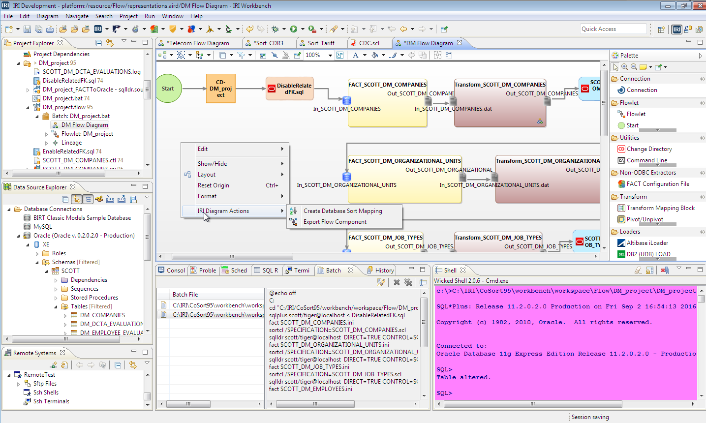Viewport: 706px width, 423px height.
Task: Expand the Sftp Files node
Action: tap(18, 384)
